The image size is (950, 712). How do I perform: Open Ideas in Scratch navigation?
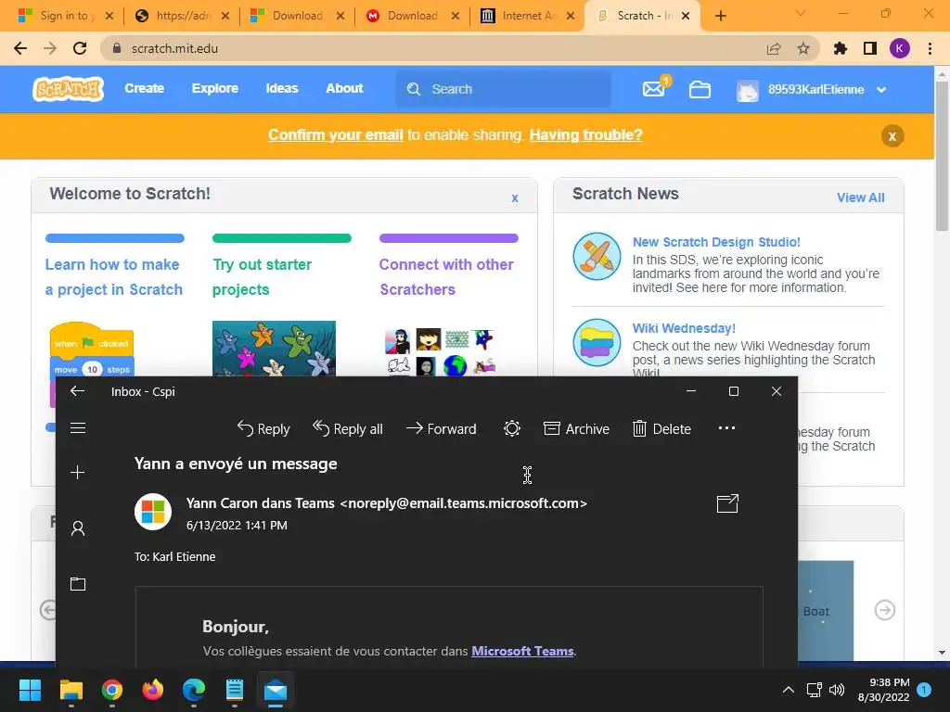(x=282, y=88)
